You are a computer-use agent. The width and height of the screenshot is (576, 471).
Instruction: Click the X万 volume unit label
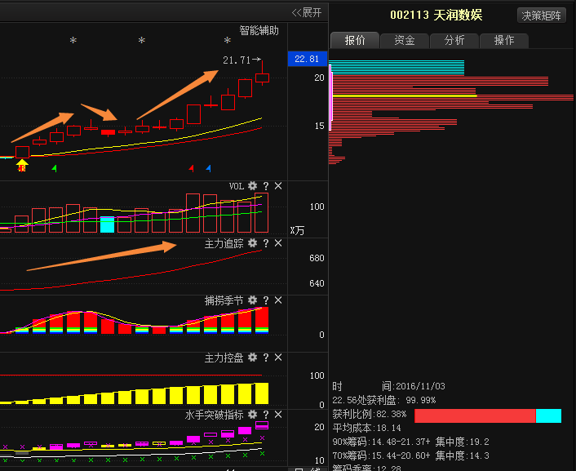point(297,230)
